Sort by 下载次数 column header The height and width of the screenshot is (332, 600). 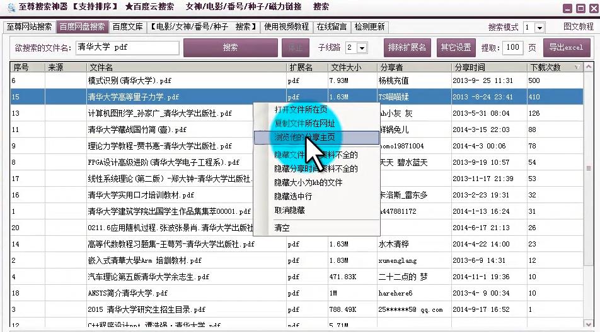[x=555, y=67]
